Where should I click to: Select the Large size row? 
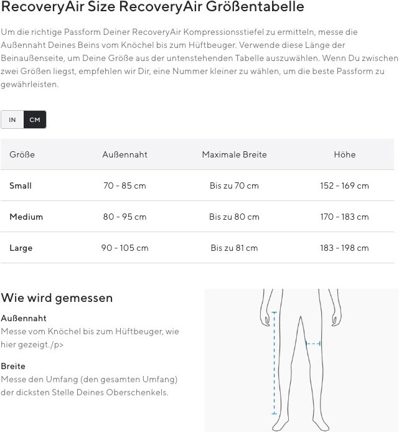(x=197, y=248)
